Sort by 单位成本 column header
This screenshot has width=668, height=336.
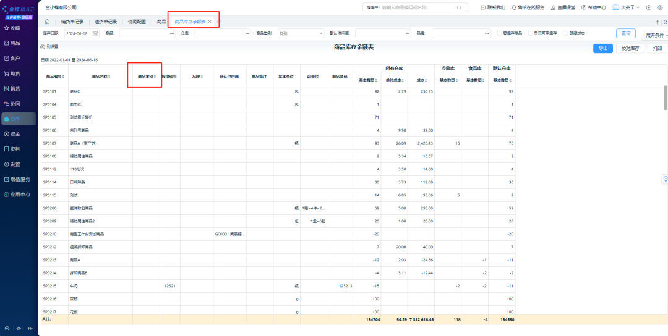pos(394,80)
